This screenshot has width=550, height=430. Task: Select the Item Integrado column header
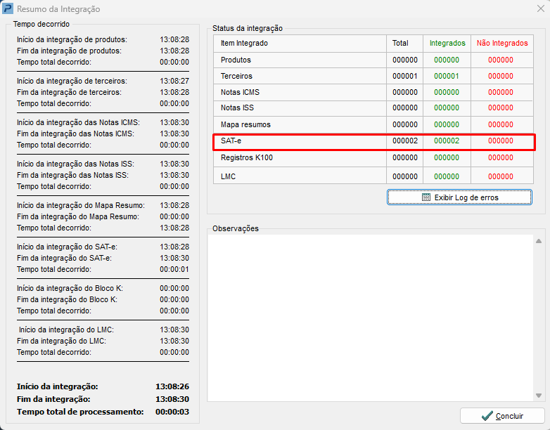pos(244,44)
